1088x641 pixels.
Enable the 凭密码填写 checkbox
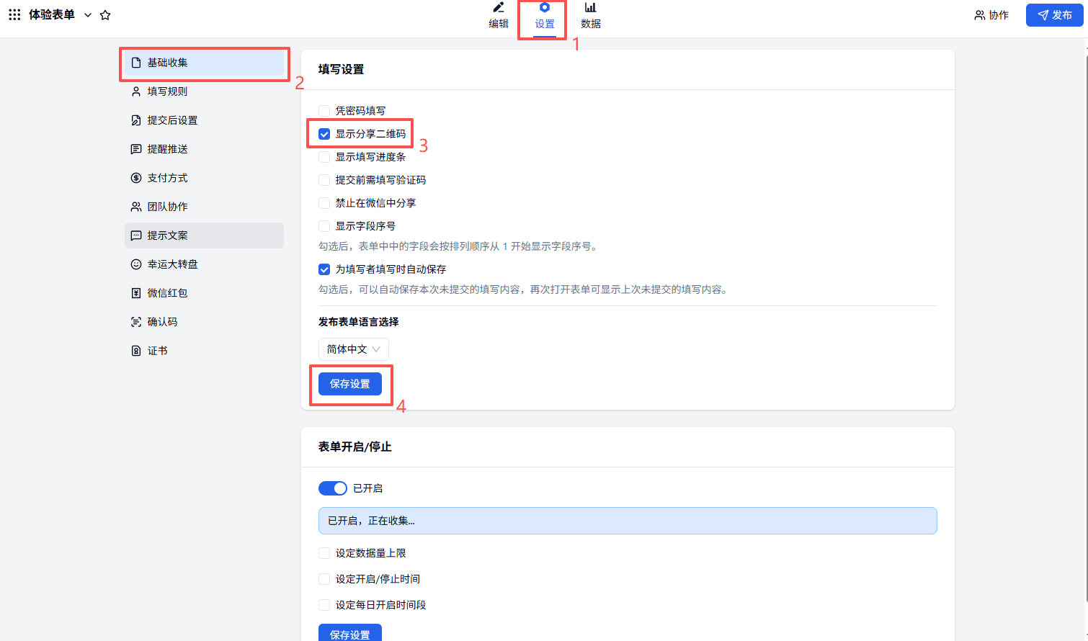pos(324,111)
